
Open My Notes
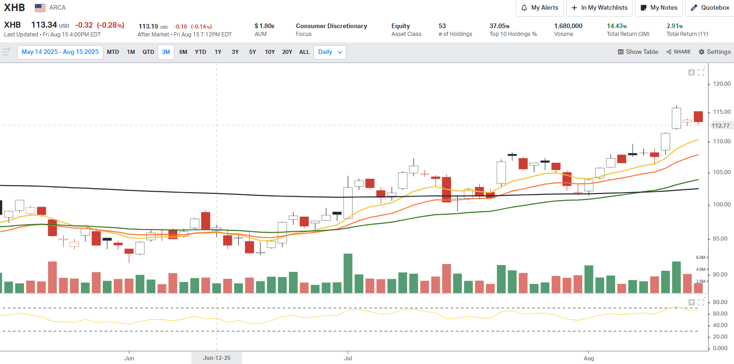tap(659, 8)
